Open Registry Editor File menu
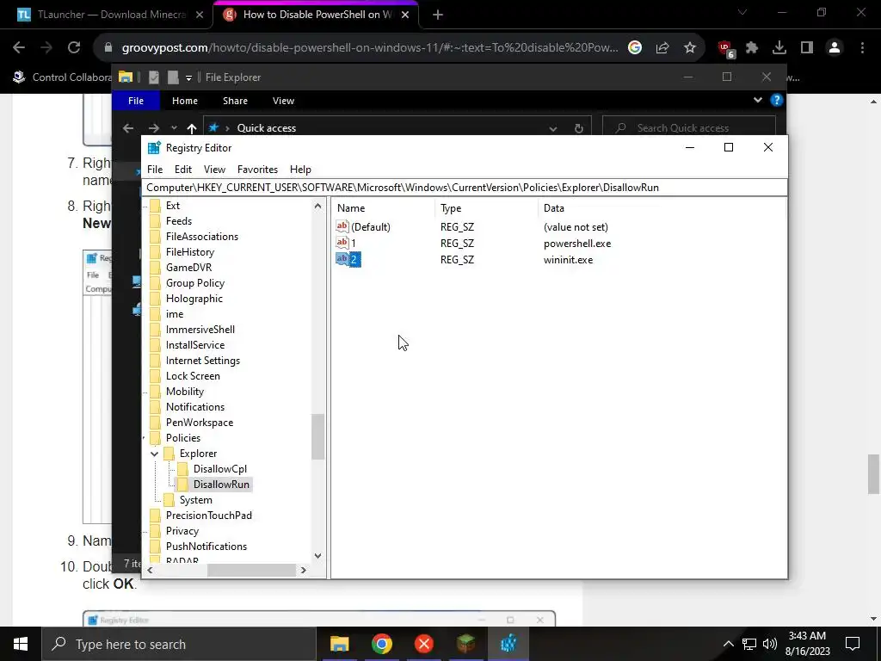881x661 pixels. [x=155, y=170]
